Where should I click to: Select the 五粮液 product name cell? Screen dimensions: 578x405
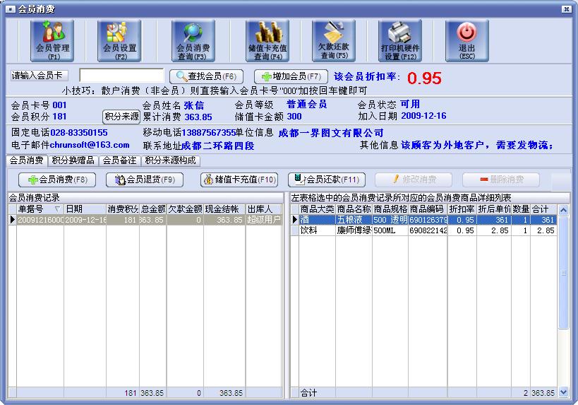pyautogui.click(x=354, y=220)
